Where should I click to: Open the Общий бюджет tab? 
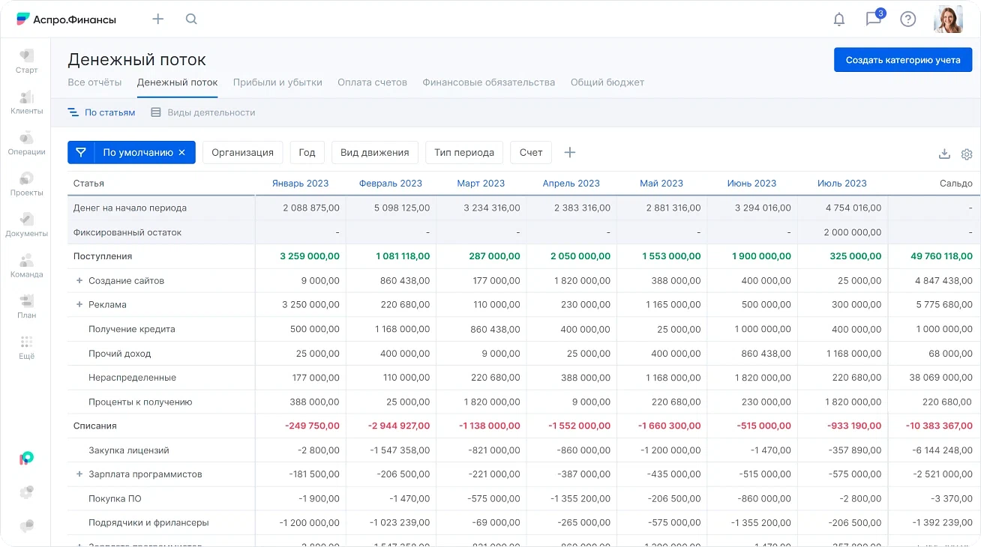(x=607, y=82)
